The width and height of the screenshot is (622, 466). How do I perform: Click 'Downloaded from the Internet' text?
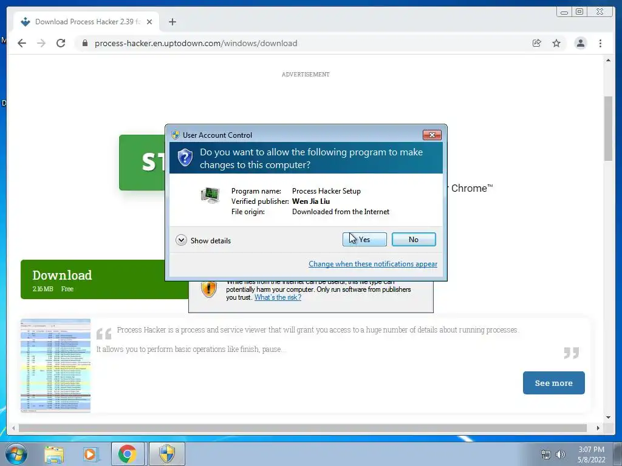pyautogui.click(x=341, y=212)
